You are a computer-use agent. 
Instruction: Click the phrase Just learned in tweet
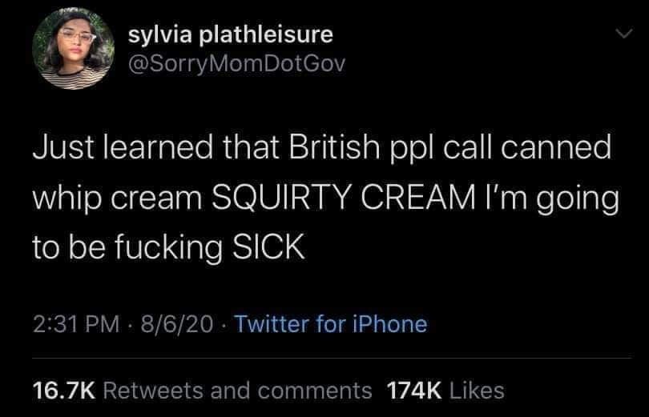click(x=123, y=147)
